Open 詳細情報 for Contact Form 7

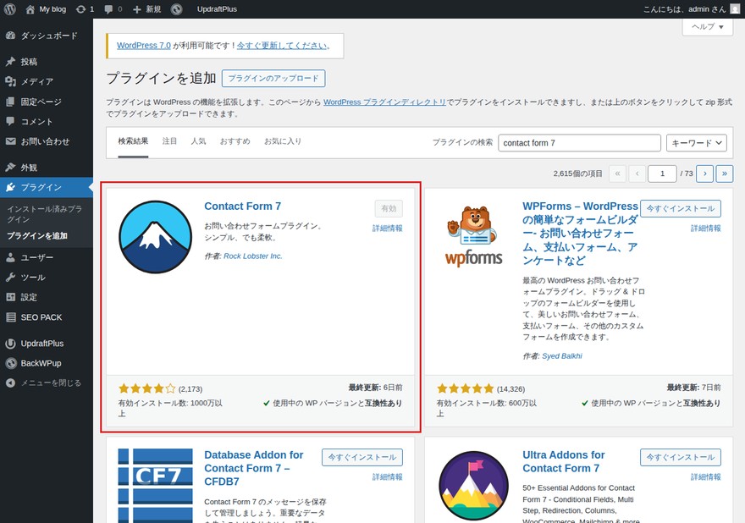387,228
